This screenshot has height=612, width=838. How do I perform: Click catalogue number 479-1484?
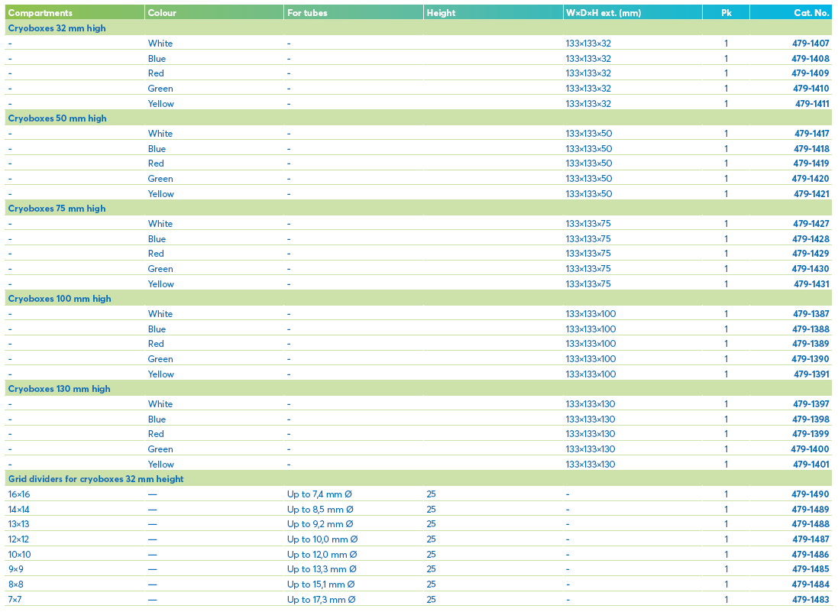click(x=810, y=584)
